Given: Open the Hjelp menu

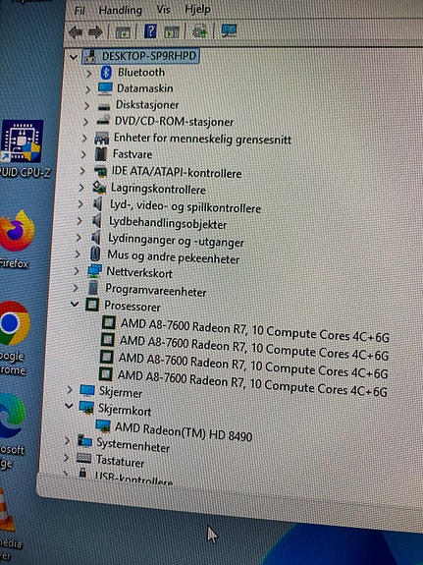Looking at the screenshot, I should [x=197, y=9].
